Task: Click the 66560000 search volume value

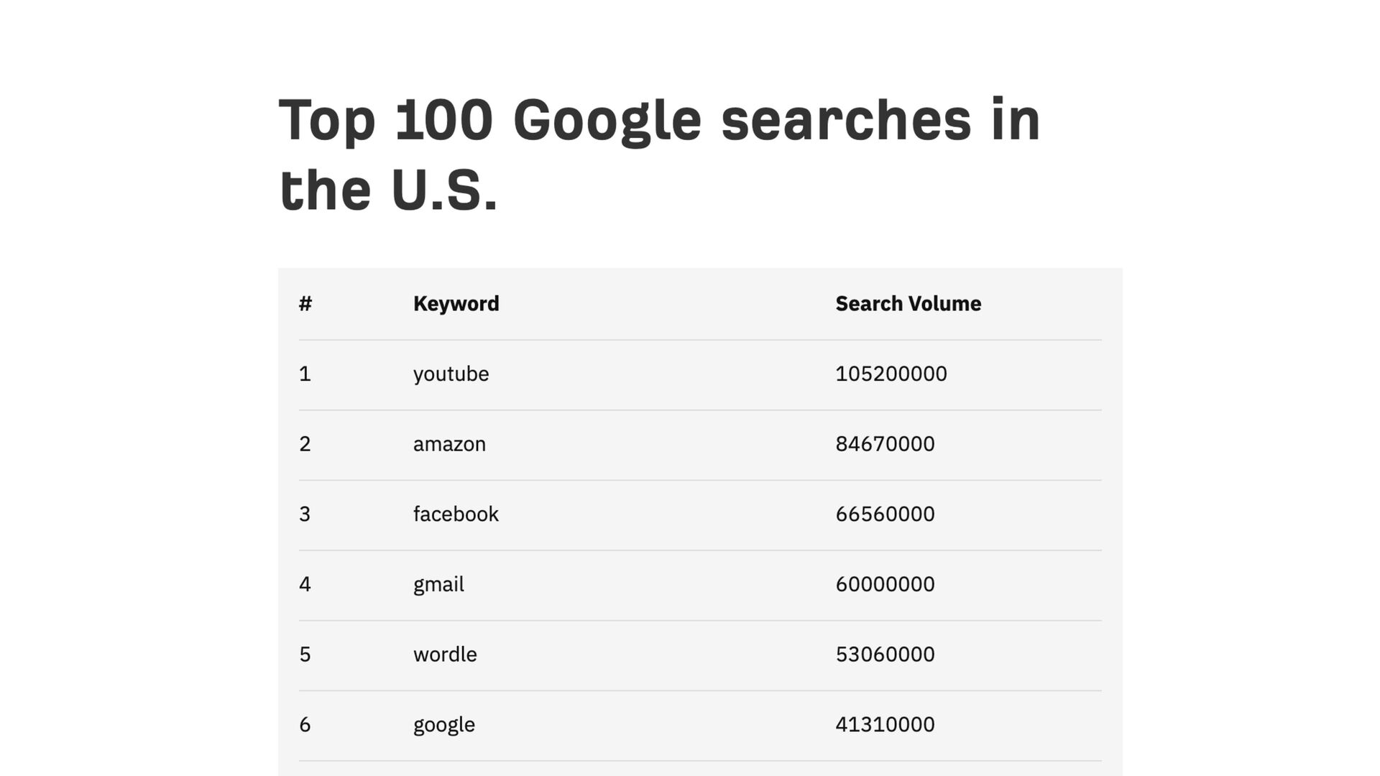Action: 885,514
